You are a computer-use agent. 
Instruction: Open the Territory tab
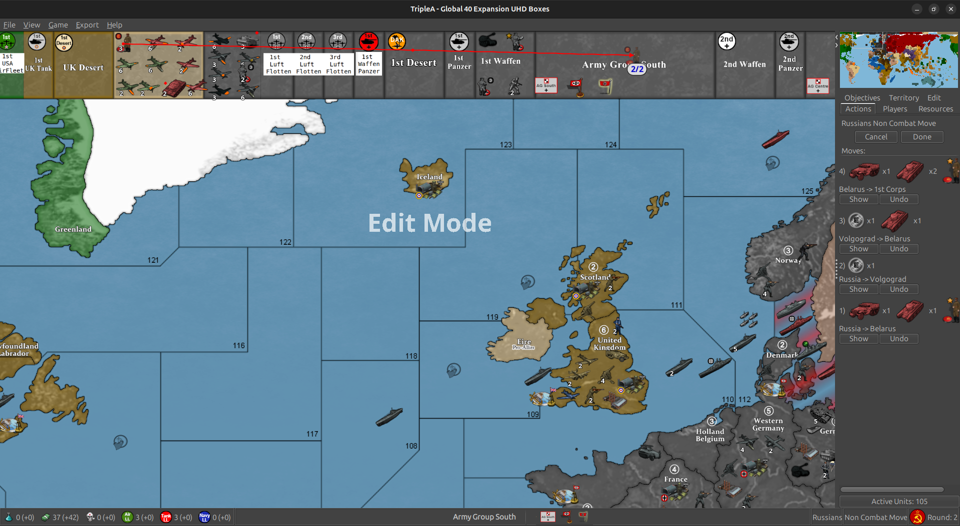click(903, 98)
